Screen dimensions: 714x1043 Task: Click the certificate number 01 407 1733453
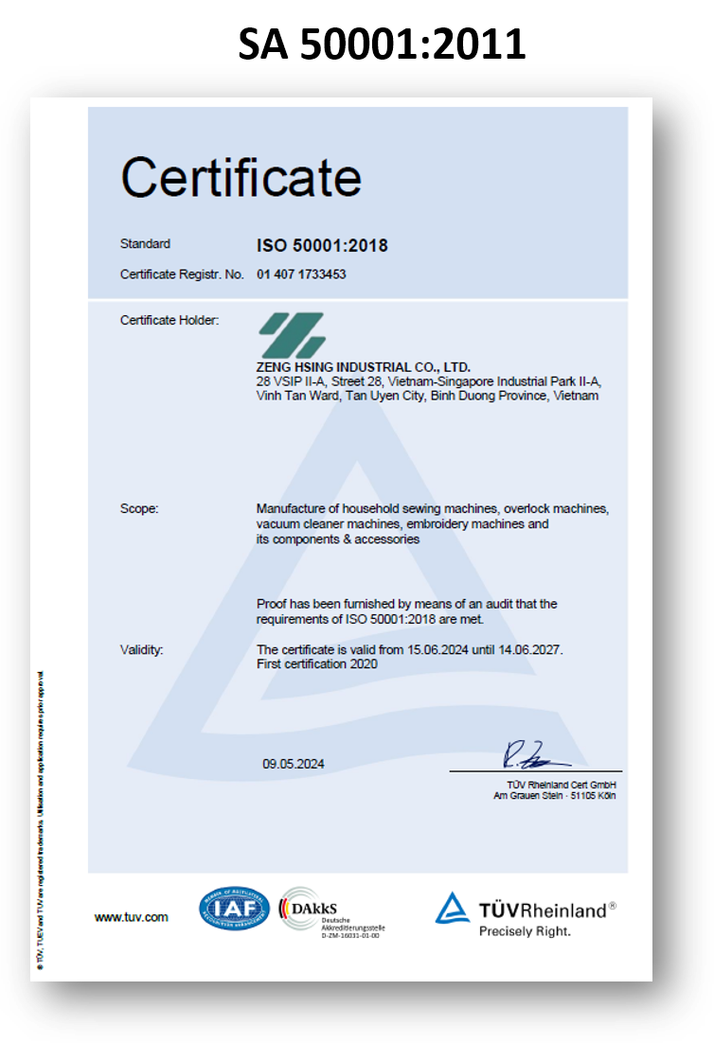[x=301, y=274]
